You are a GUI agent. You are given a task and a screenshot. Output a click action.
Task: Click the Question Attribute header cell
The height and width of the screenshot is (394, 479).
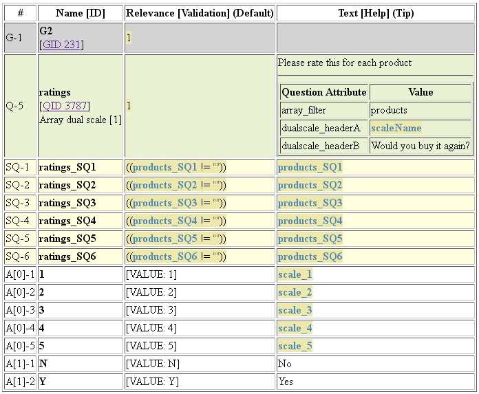click(324, 92)
